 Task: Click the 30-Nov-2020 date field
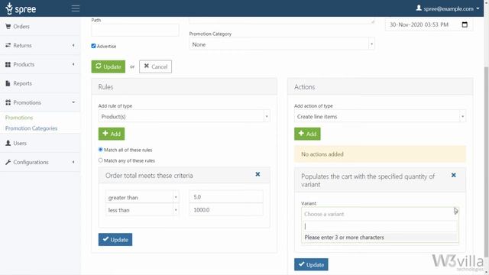point(429,24)
